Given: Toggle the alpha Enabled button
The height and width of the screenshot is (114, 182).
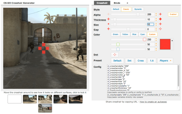Looking at the screenshot, I should coord(173,14).
